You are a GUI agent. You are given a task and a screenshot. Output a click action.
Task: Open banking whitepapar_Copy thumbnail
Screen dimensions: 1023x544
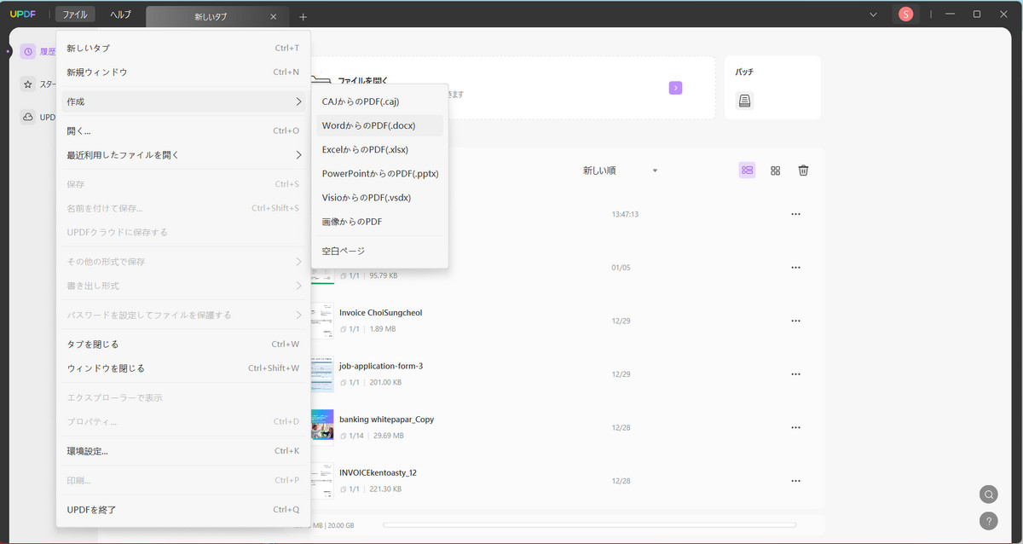coord(322,426)
